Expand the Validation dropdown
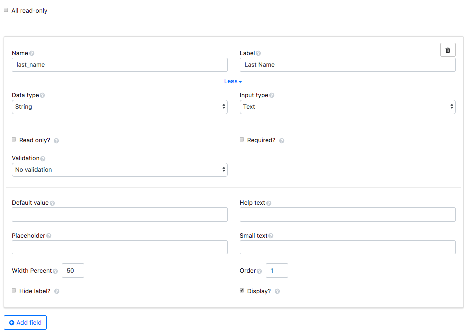This screenshot has height=336, width=464. pyautogui.click(x=120, y=170)
